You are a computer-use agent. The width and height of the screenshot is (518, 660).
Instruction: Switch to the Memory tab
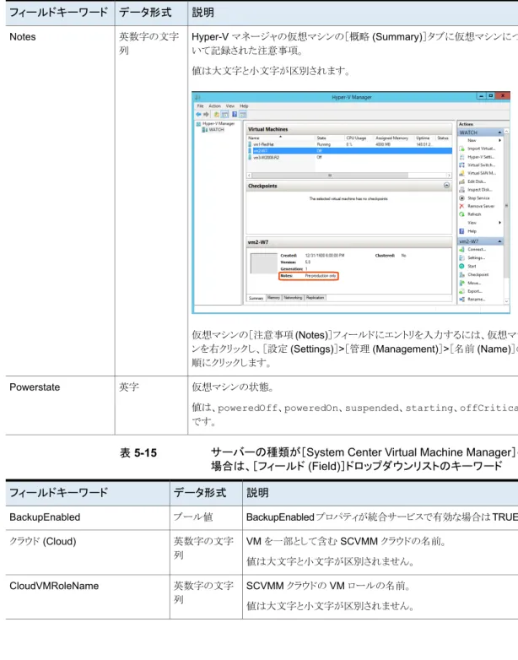273,298
